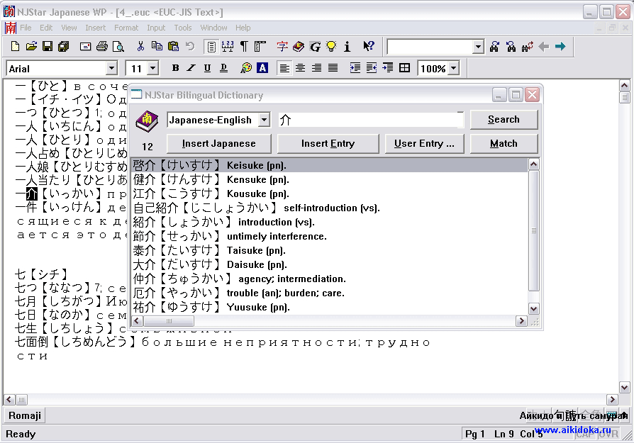Open the text color palette icon

(x=246, y=68)
